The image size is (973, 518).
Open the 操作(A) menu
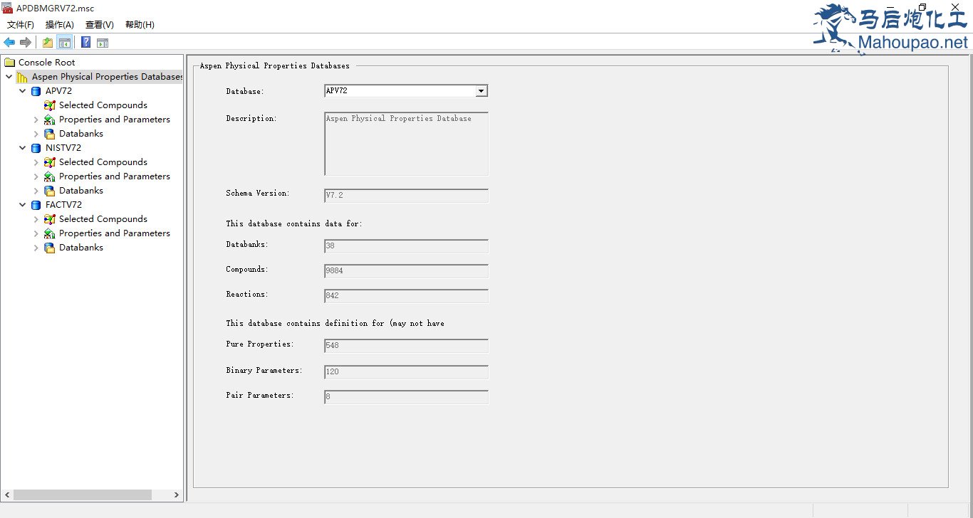(x=60, y=25)
